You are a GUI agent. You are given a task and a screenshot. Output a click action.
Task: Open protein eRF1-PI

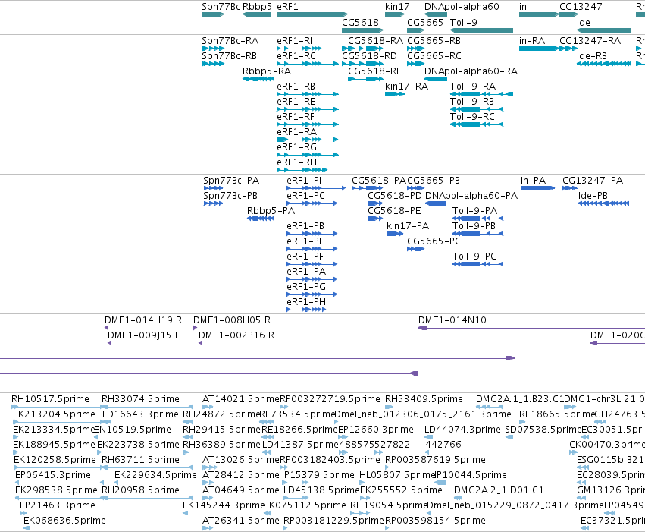pyautogui.click(x=304, y=181)
